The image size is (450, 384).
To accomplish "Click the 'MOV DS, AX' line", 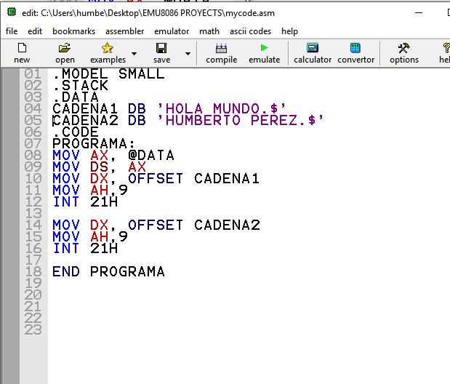I will point(100,167).
